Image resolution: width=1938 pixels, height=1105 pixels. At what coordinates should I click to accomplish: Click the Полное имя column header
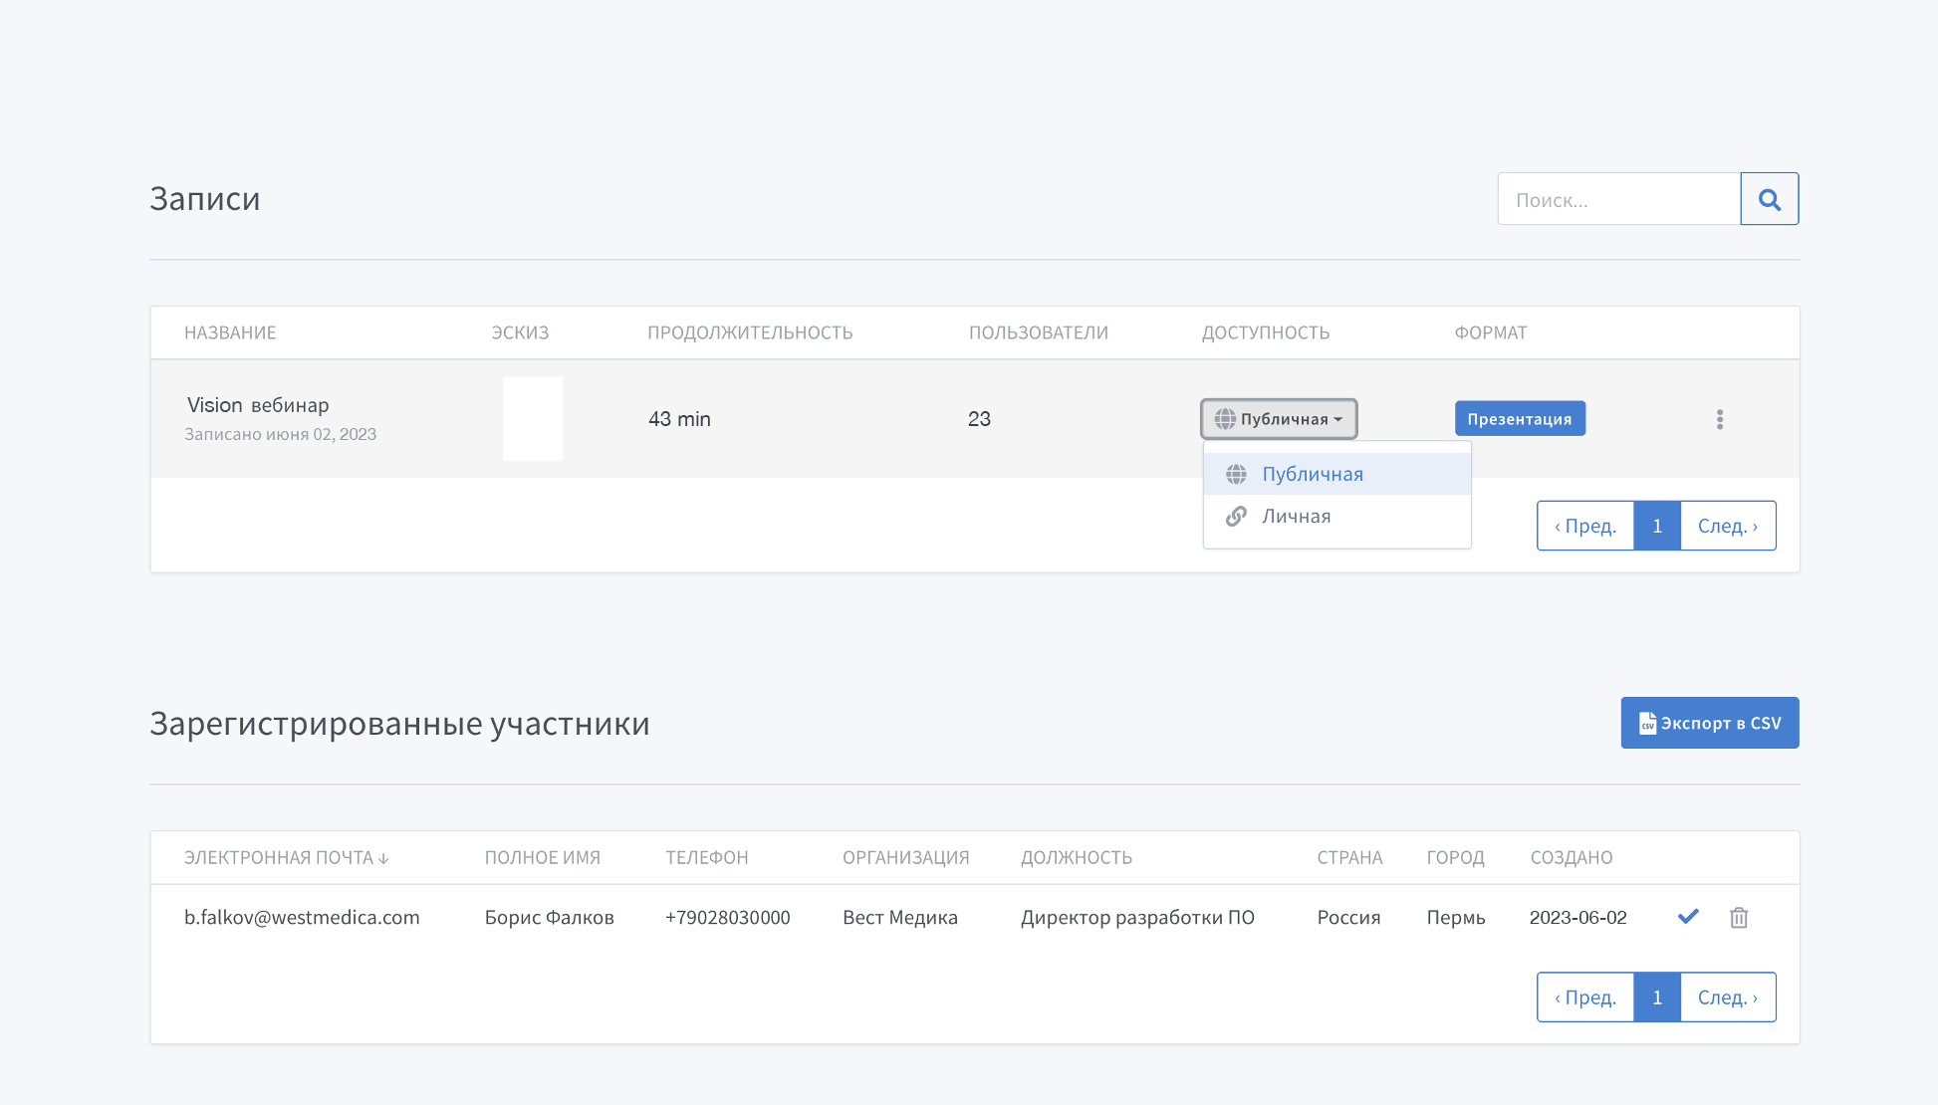[x=543, y=858]
